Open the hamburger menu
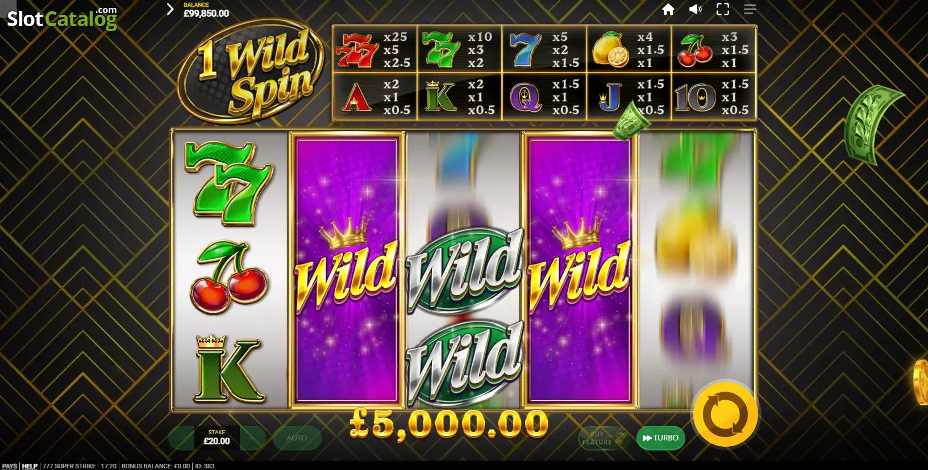Image resolution: width=928 pixels, height=470 pixels. 750,9
